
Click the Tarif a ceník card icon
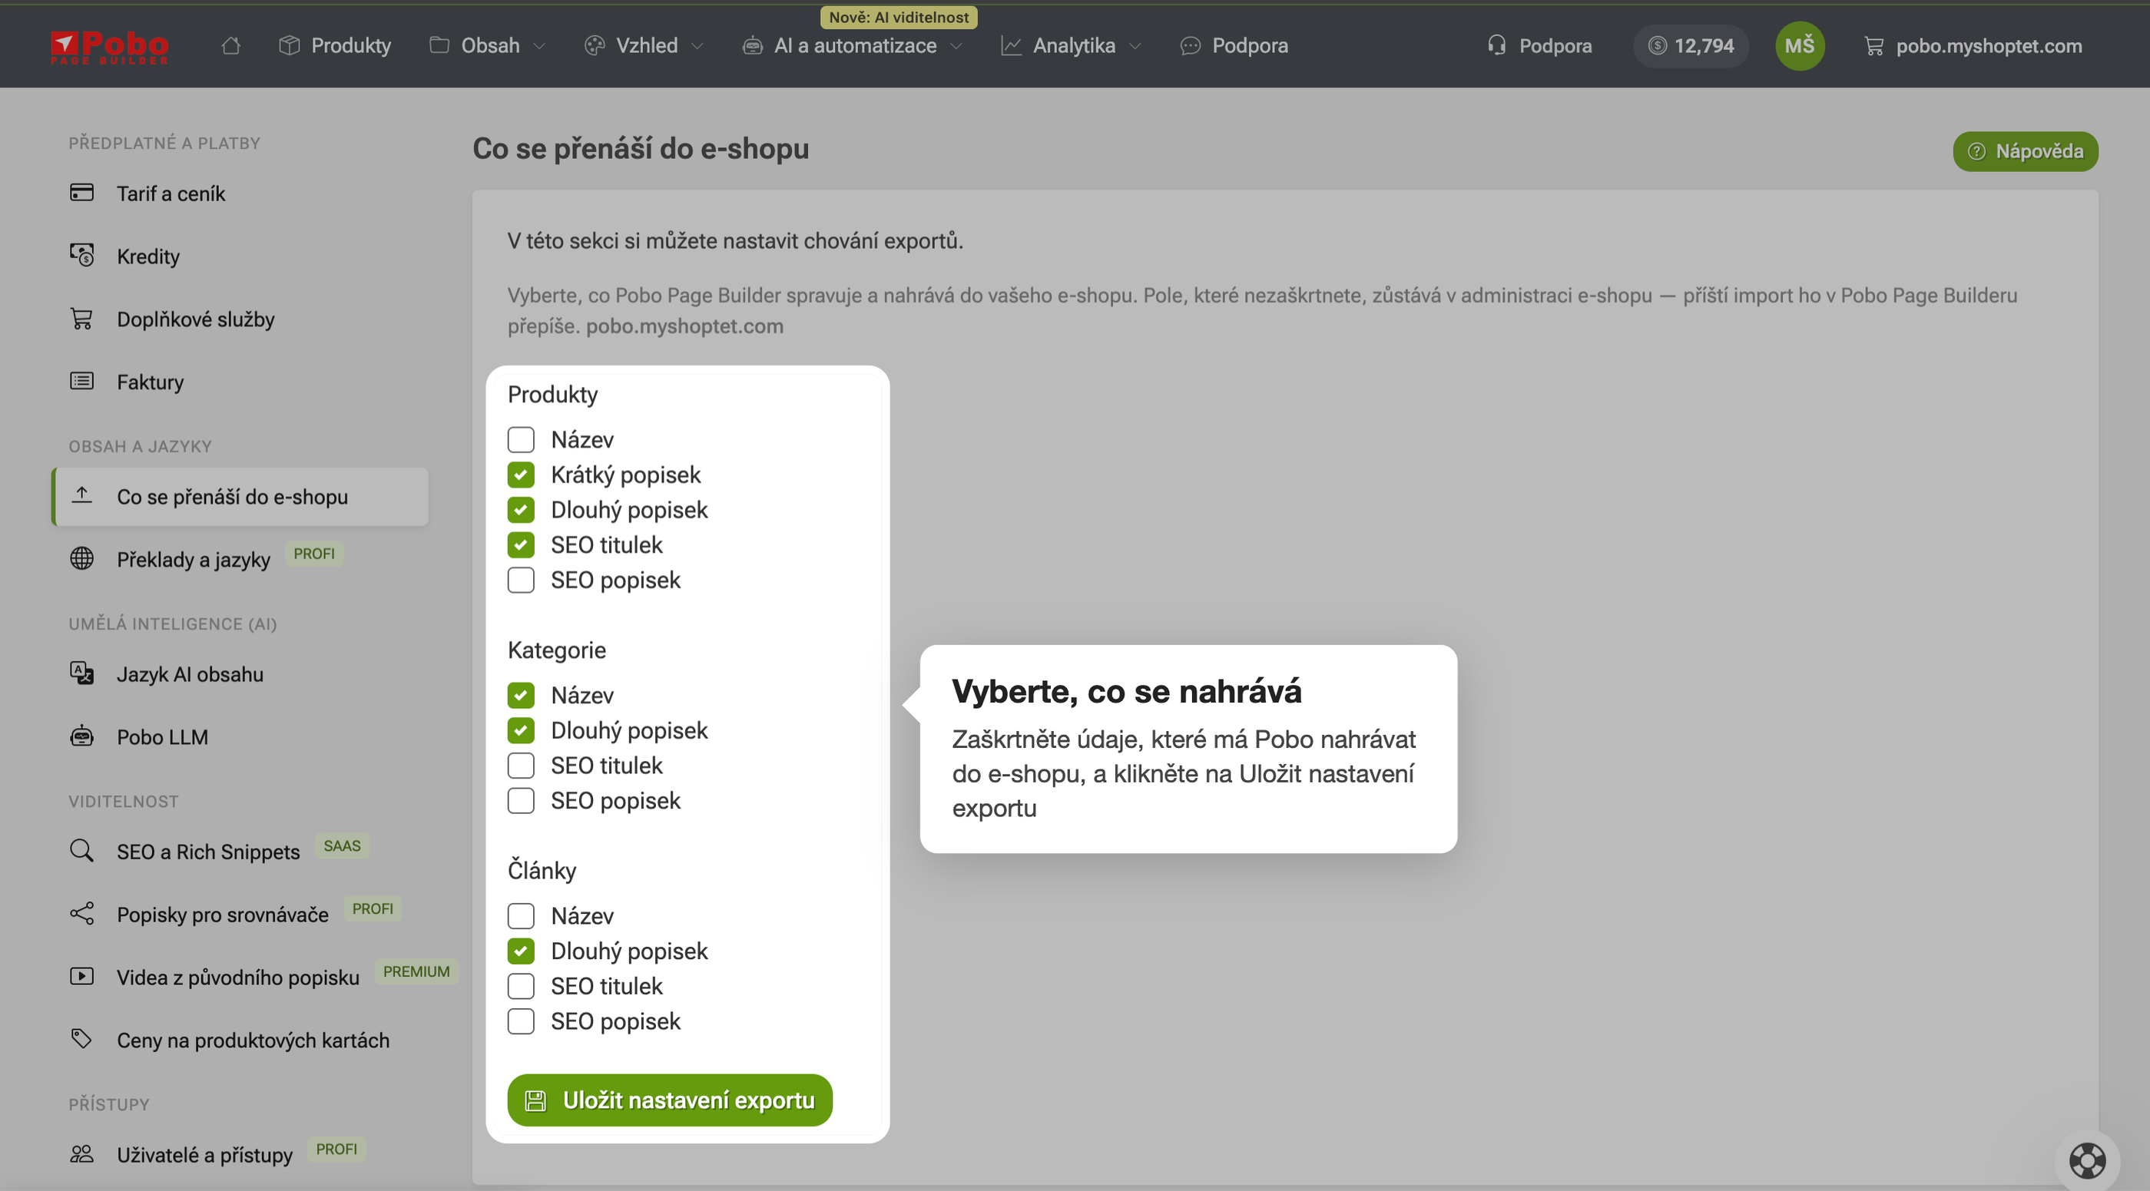click(81, 193)
